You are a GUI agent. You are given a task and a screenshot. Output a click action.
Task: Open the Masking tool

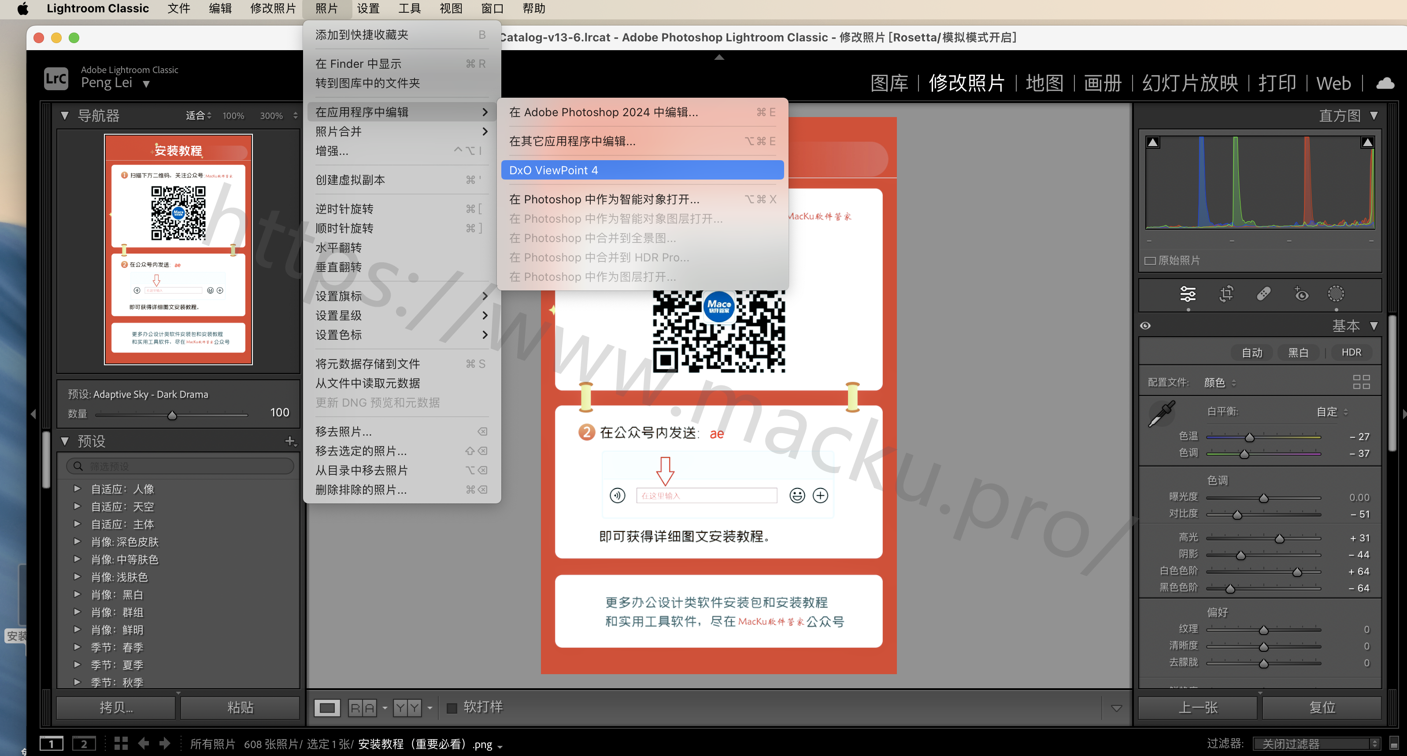click(x=1336, y=294)
